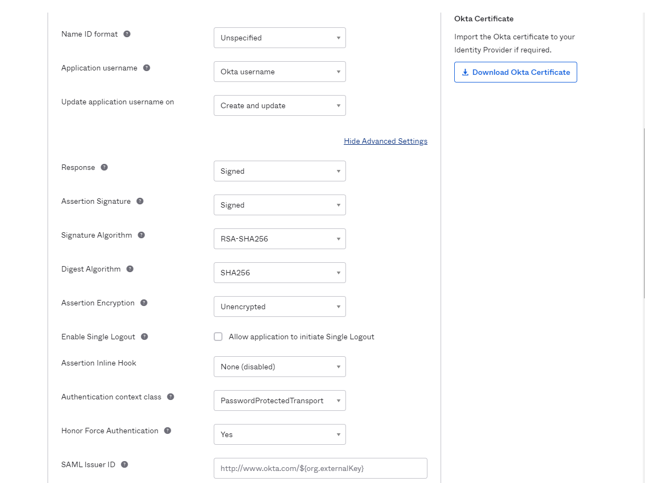Enable Allow application to initiate Single Logout
Image resolution: width=645 pixels, height=483 pixels.
point(218,337)
